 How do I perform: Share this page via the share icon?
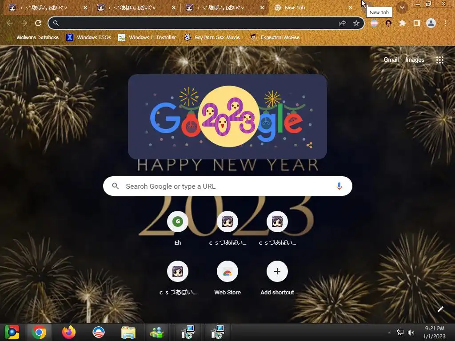coord(342,23)
